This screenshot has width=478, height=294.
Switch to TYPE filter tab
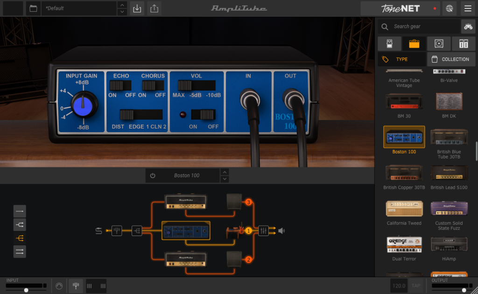click(x=402, y=59)
